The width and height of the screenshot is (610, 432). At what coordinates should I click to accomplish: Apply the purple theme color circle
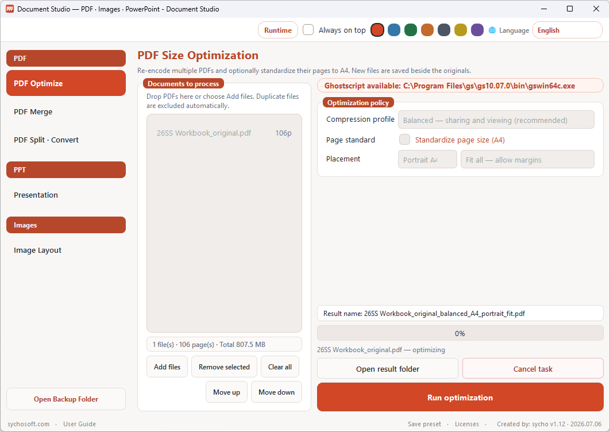click(x=477, y=30)
